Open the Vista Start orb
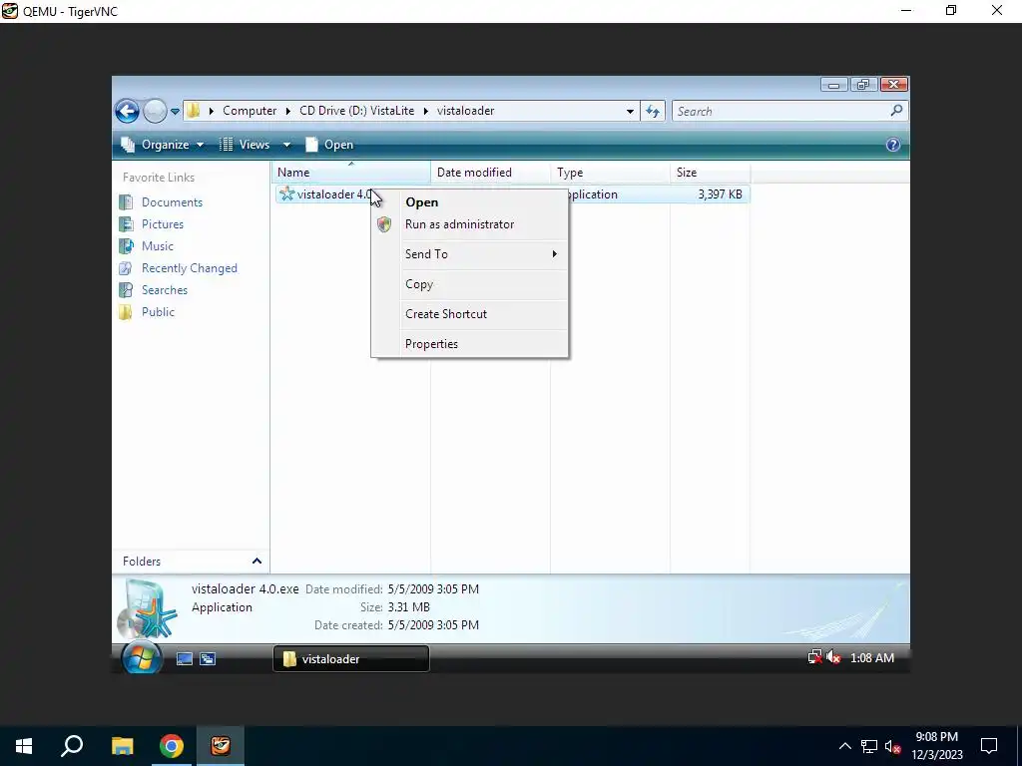 142,658
